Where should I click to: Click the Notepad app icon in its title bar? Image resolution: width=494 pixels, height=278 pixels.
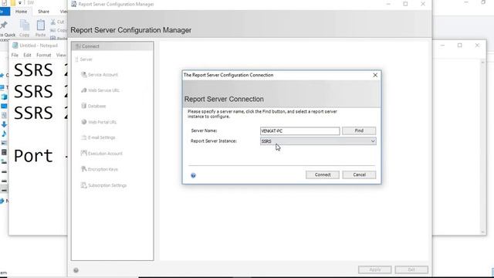coord(15,46)
